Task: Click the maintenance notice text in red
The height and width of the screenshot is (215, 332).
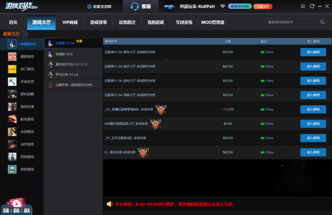Action: point(175,204)
